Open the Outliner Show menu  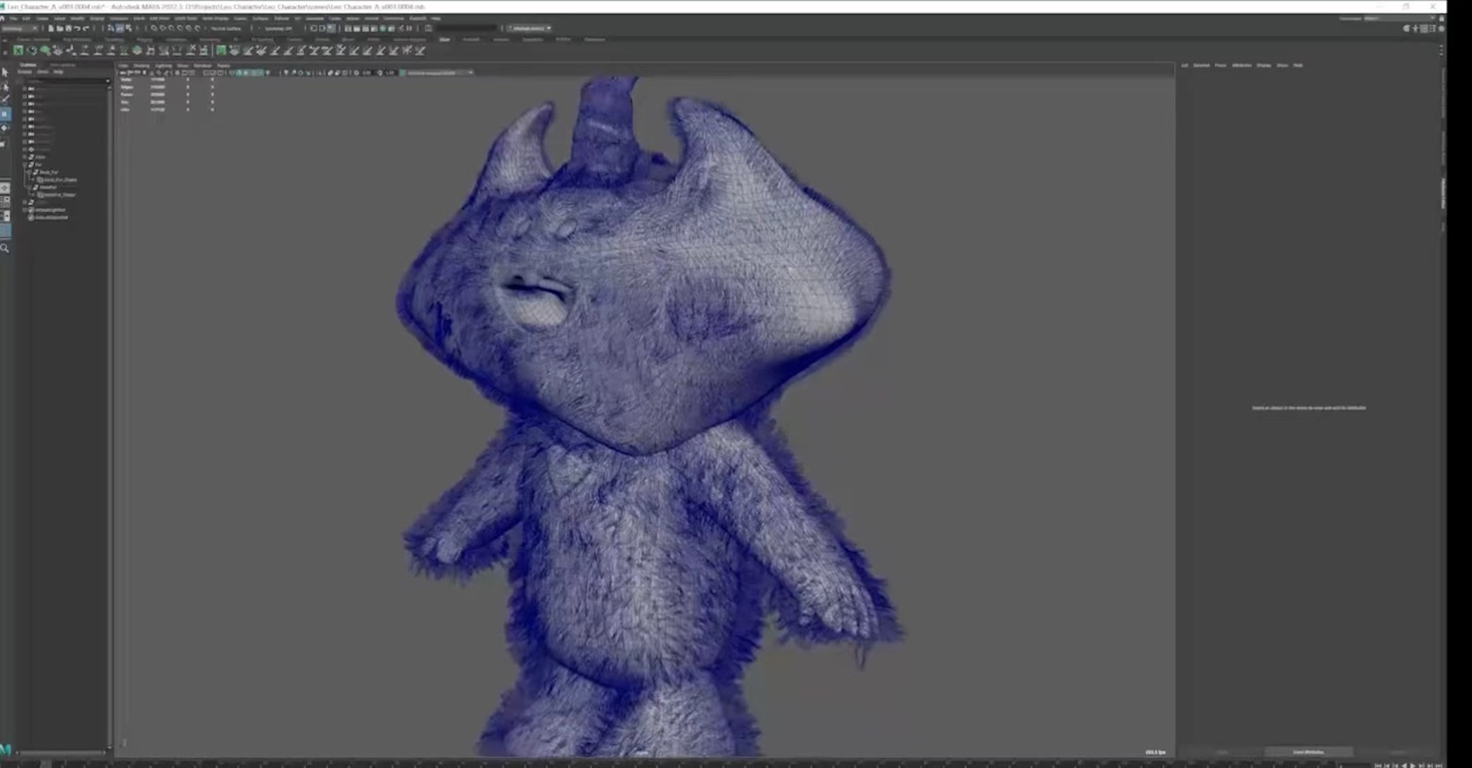tap(42, 72)
